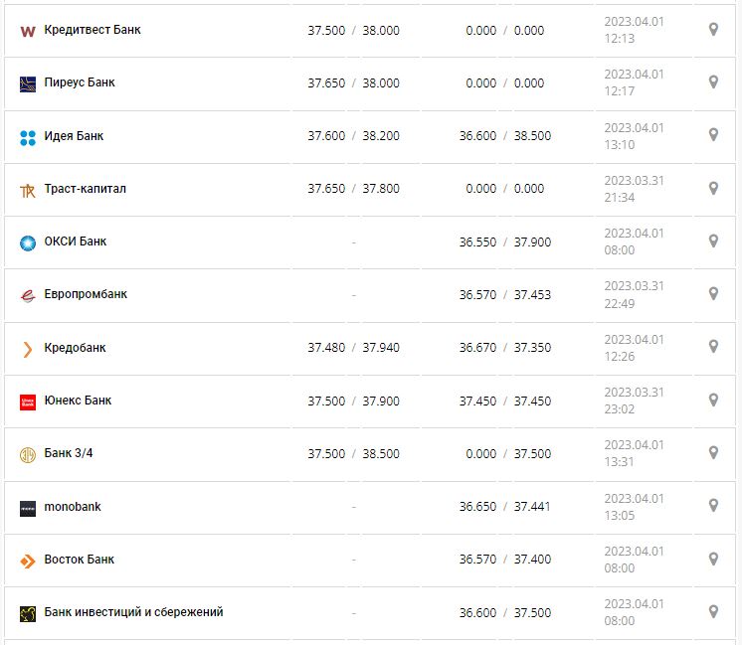Click Европромбанк bank name
This screenshot has height=645, width=742.
[86, 294]
